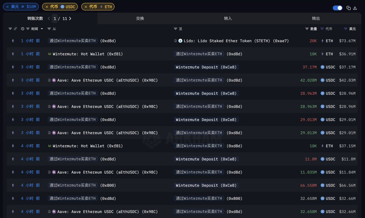Remove the 代币 USDC filter chip
The image size is (365, 218).
(x=47, y=7)
